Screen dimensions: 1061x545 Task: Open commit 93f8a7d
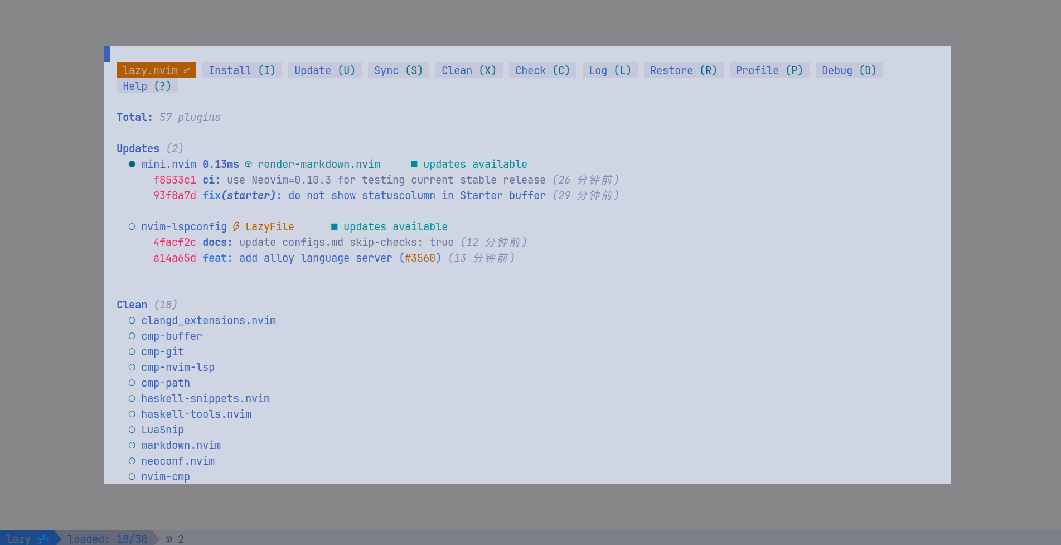click(x=175, y=195)
